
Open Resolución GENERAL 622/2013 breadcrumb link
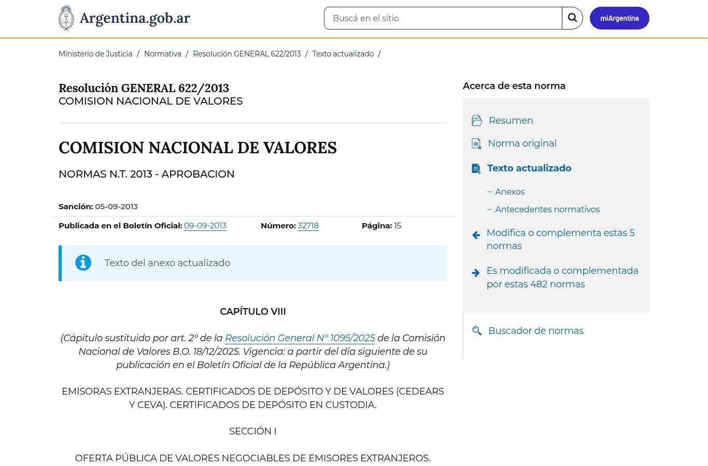[247, 54]
